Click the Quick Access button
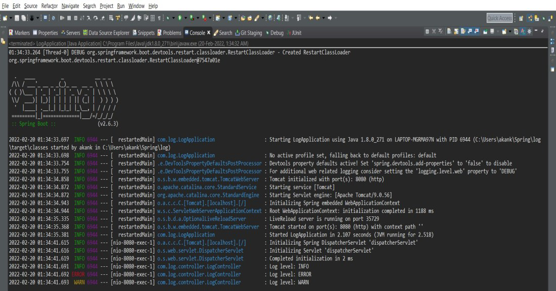Screen dimensions: 556x291 point(499,18)
